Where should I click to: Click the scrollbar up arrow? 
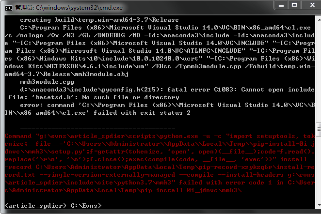coord(317,19)
